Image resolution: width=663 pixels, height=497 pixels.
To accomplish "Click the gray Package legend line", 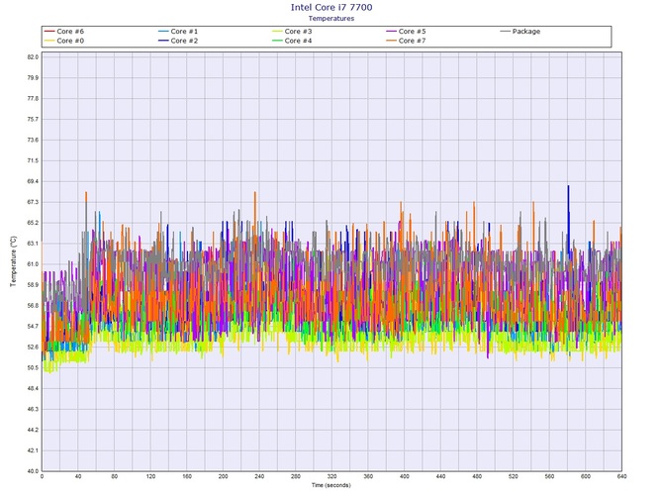I will click(x=505, y=32).
